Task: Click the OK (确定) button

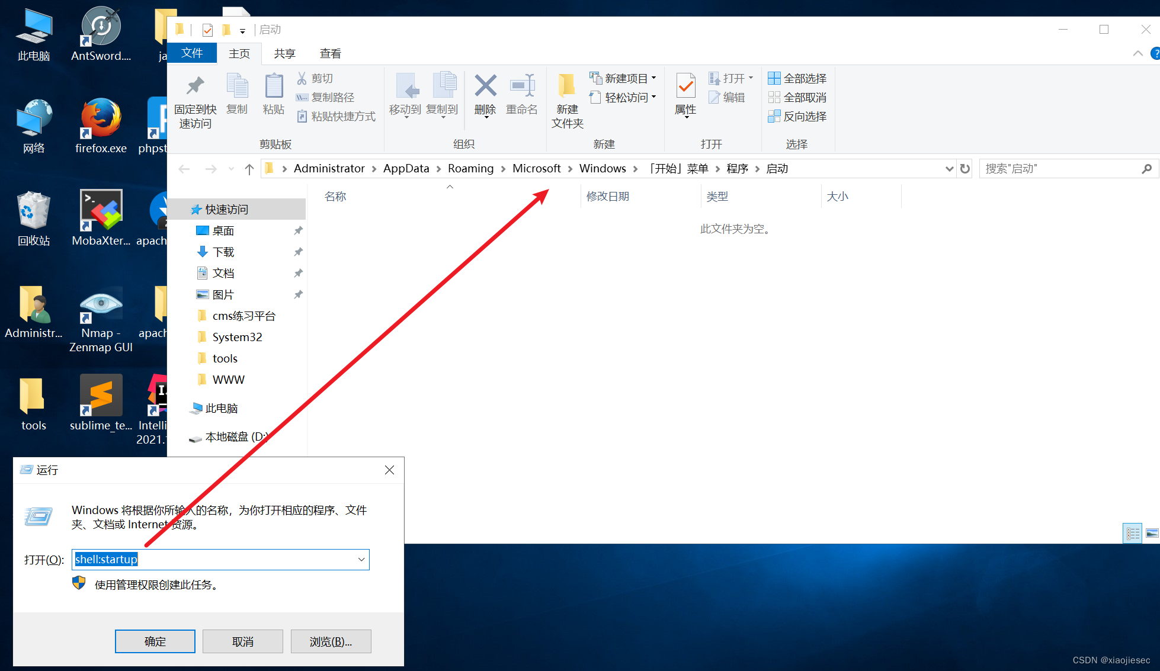Action: pyautogui.click(x=155, y=641)
